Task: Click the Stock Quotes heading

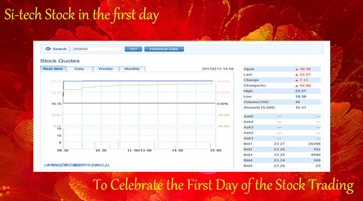Action: [59, 61]
